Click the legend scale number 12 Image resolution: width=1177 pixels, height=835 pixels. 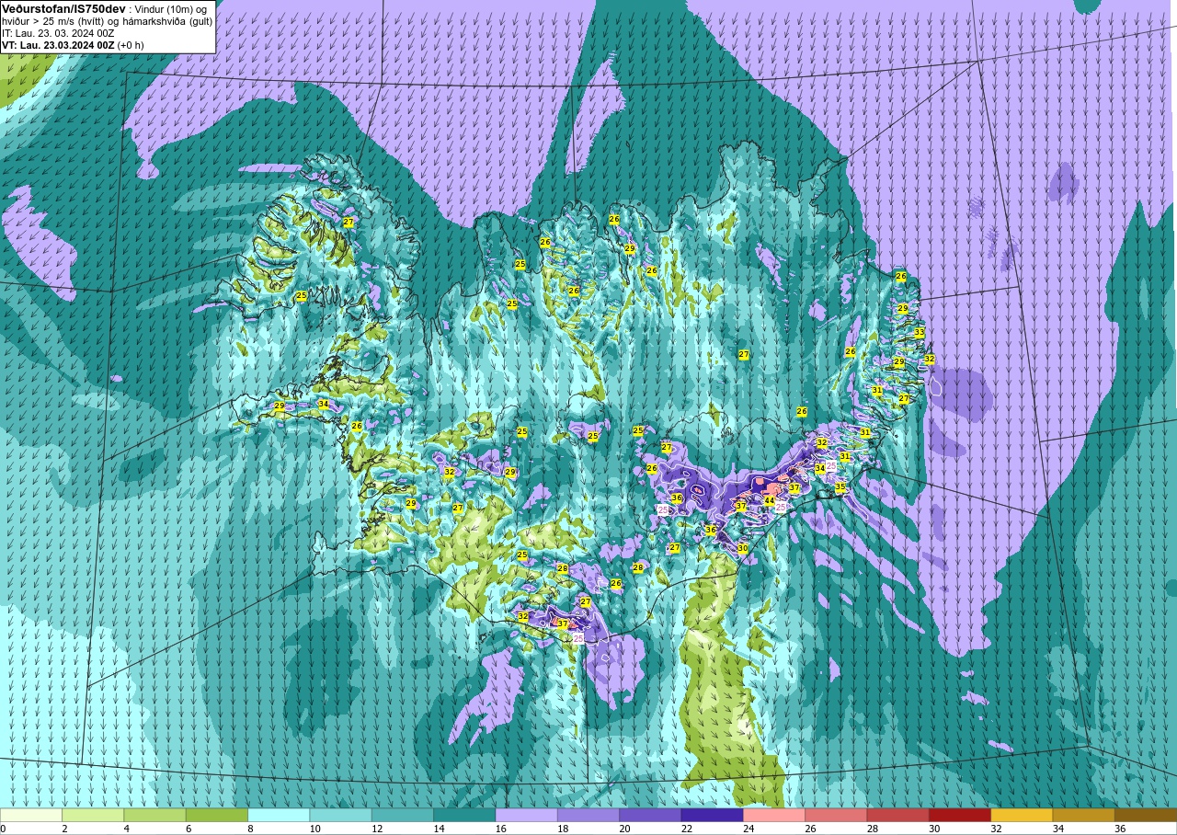tap(376, 829)
